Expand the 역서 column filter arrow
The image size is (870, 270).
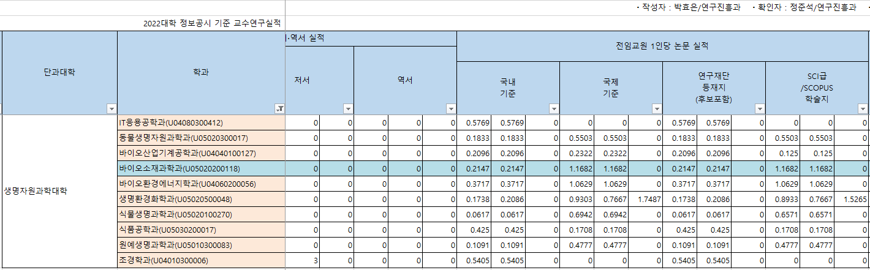coord(451,109)
